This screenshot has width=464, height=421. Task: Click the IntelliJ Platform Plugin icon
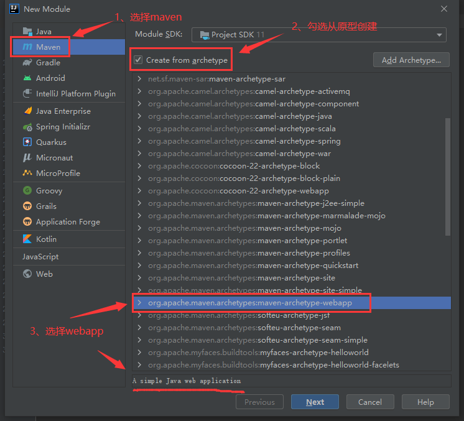click(x=27, y=93)
